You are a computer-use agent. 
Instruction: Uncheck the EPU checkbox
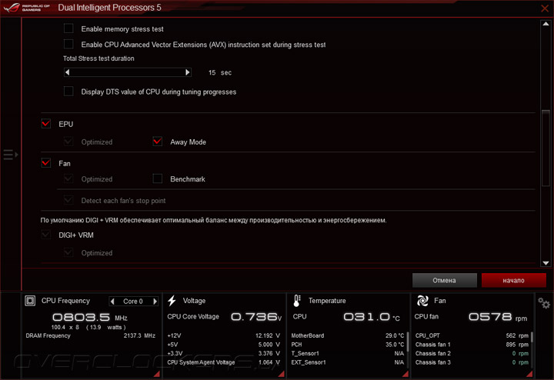point(46,124)
